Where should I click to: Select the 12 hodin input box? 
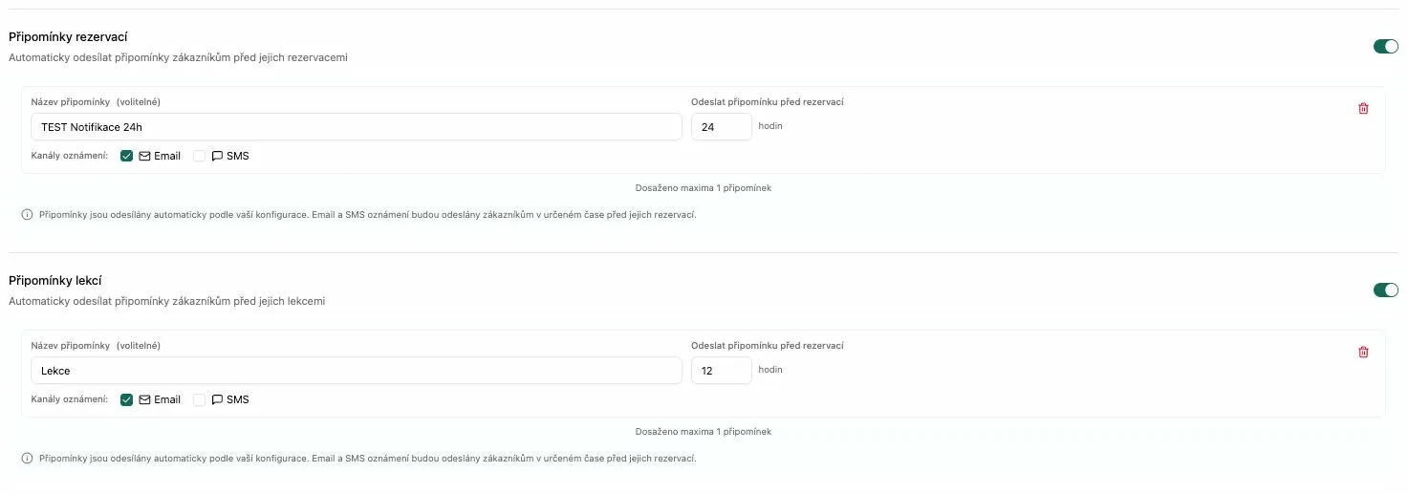tap(722, 370)
